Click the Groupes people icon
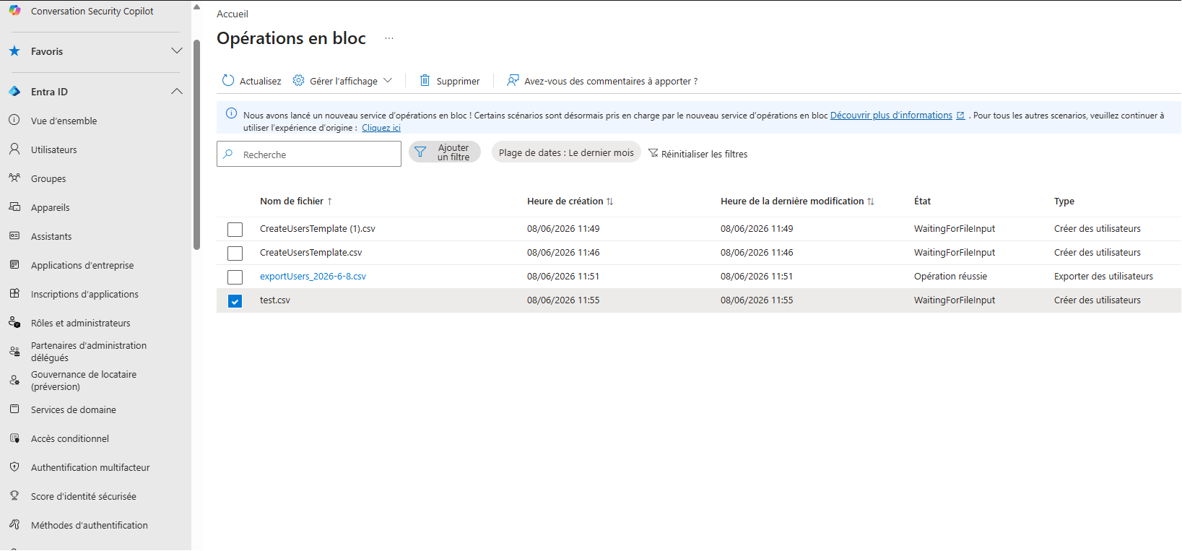This screenshot has height=551, width=1182. (x=14, y=178)
